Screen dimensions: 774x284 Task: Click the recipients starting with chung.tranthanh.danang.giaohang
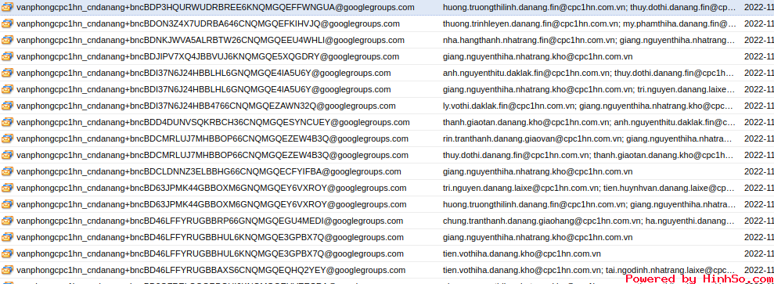(x=589, y=221)
